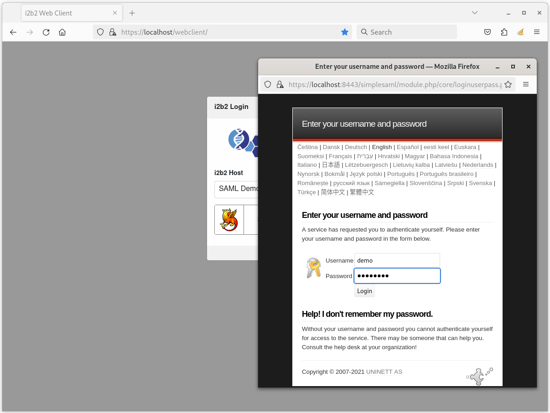Image resolution: width=550 pixels, height=413 pixels.
Task: Switch language to Lëtzebuergesch
Action: [366, 165]
